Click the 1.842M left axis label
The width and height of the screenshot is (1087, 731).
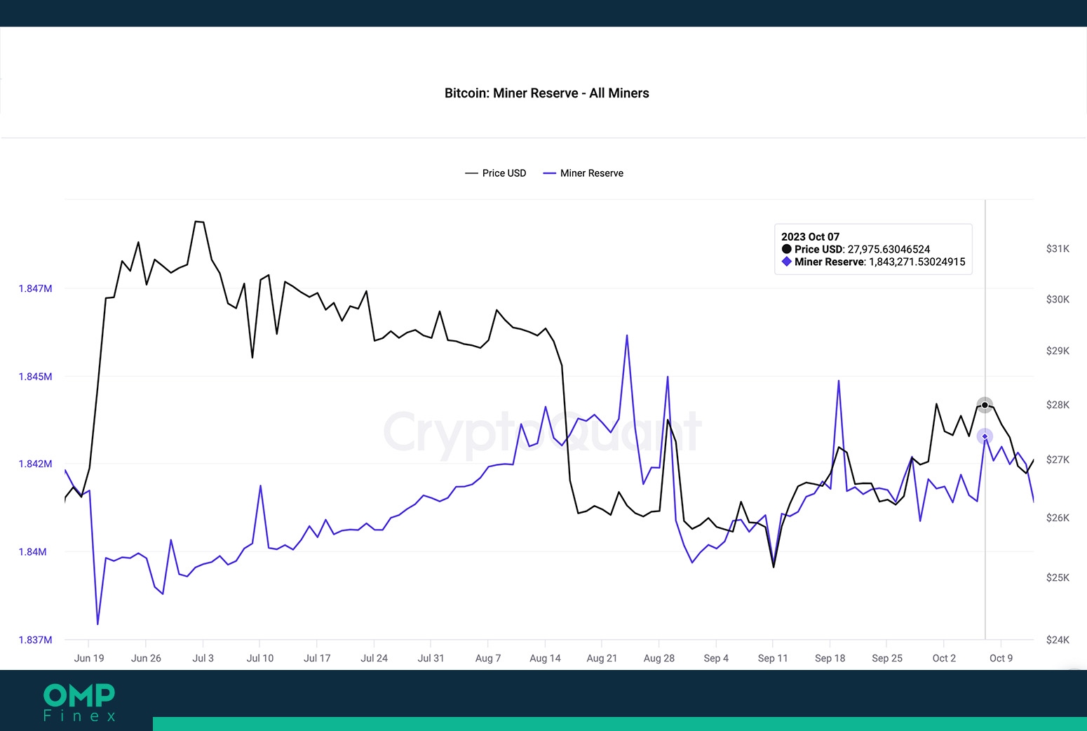pyautogui.click(x=35, y=464)
